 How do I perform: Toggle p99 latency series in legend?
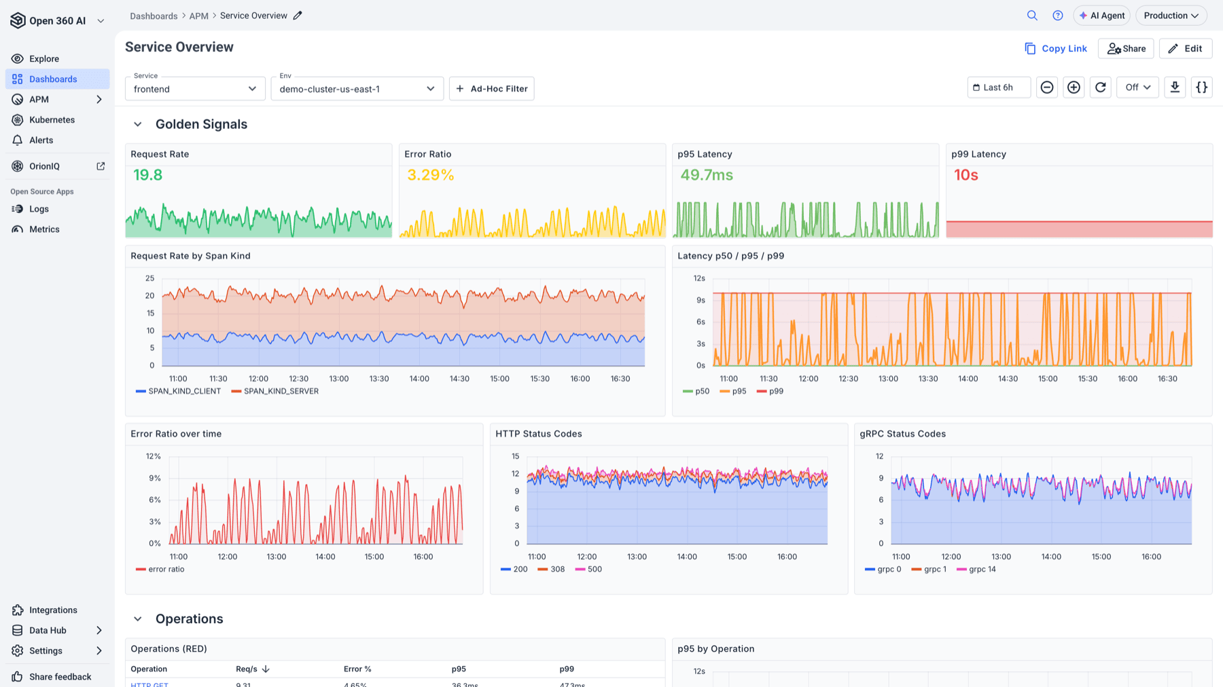[770, 392]
